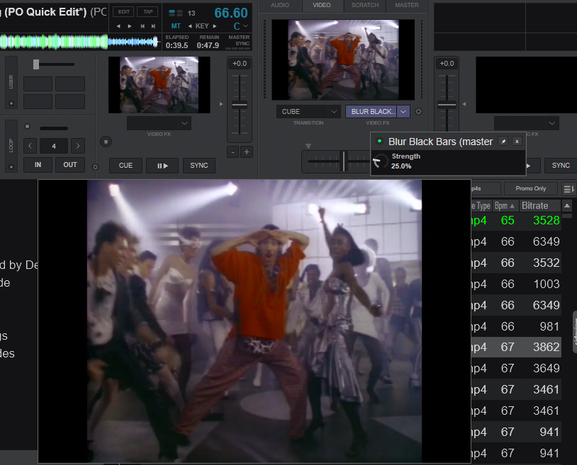Nudge beatgrid left with small left arrow
Image resolution: width=577 pixels, height=465 pixels.
[118, 26]
